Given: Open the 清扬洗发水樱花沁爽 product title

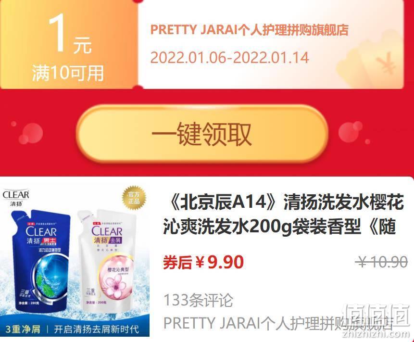Looking at the screenshot, I should 284,214.
